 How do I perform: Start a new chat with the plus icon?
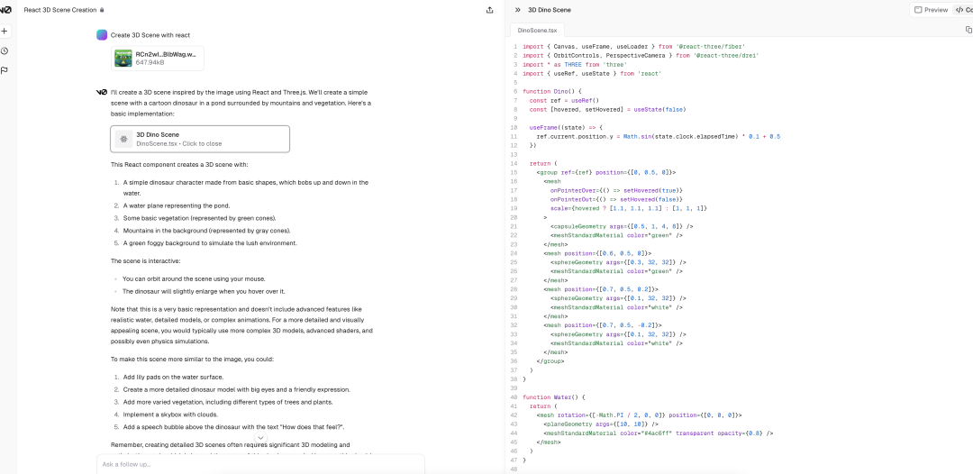pos(5,31)
